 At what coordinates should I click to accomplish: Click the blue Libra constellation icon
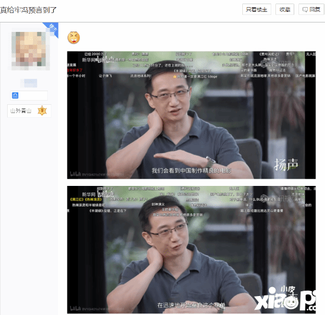15,95
